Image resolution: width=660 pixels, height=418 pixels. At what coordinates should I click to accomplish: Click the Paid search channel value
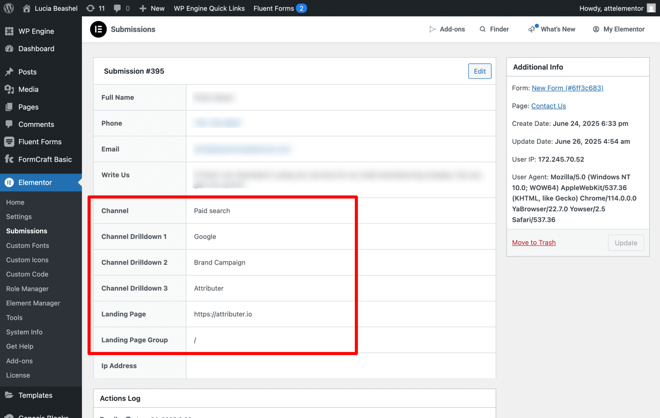[x=212, y=211]
